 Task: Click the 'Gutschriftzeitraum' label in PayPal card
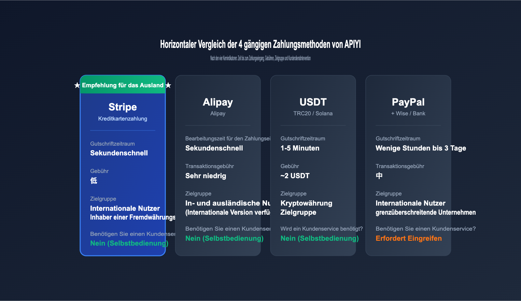398,138
